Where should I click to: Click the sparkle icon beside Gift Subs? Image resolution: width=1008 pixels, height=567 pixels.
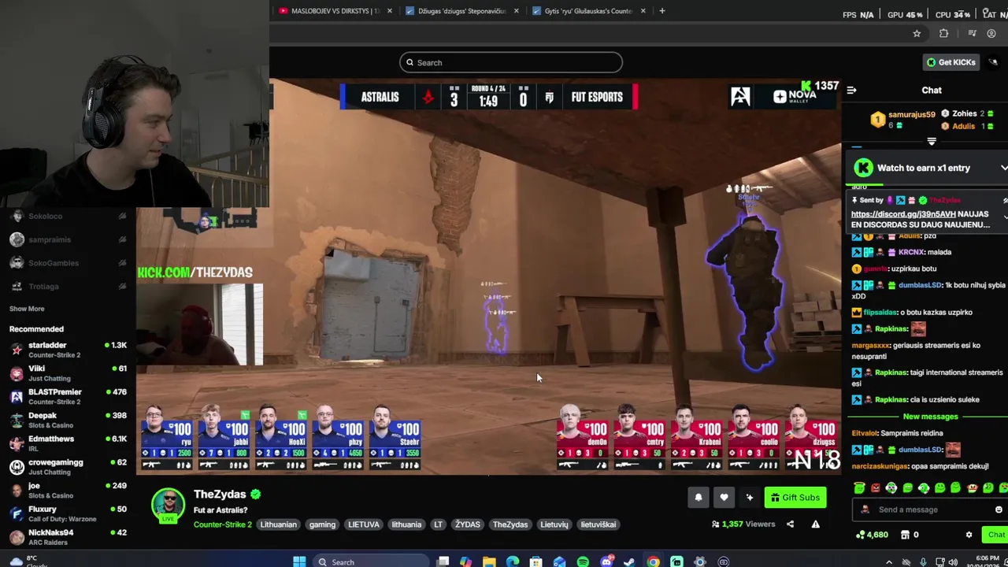750,498
